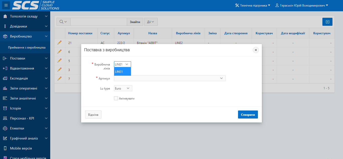Sort by Статус column header
Screen dimensions: 343x159
(x=105, y=33)
